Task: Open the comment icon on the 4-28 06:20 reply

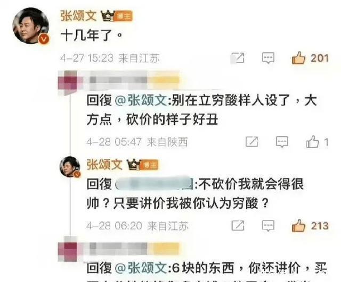Action: point(268,226)
